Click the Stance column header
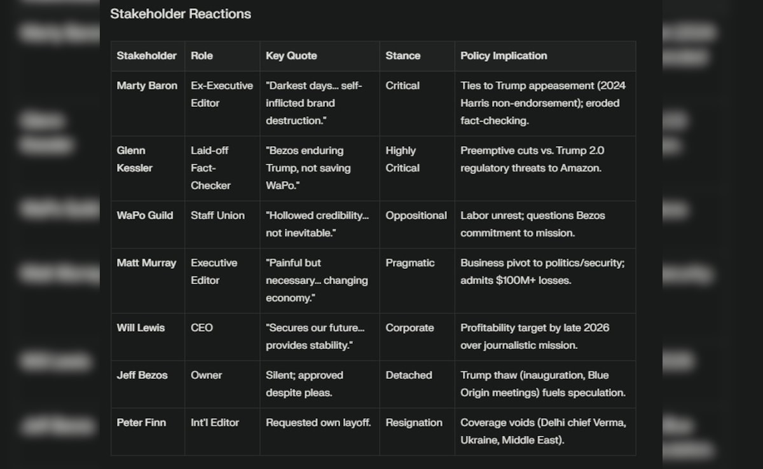 tap(402, 56)
